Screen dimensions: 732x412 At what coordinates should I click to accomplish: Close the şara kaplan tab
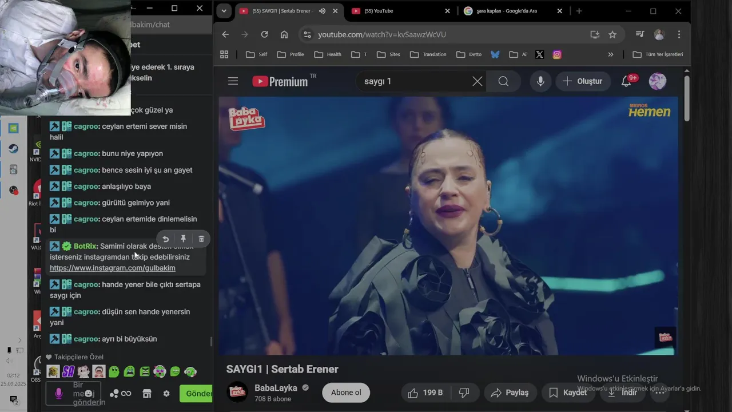559,11
